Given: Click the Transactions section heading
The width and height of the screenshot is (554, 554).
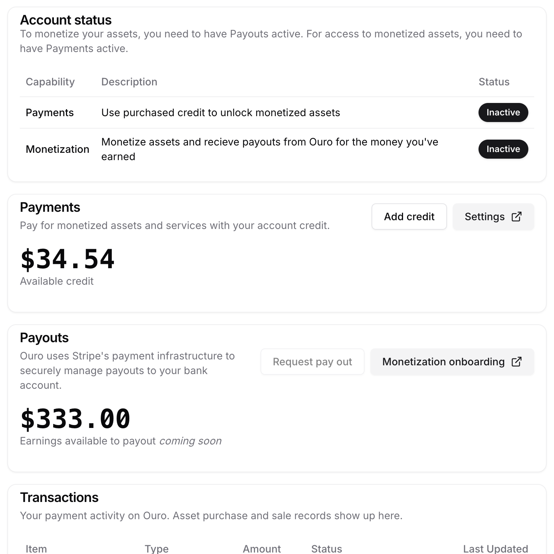Looking at the screenshot, I should click(x=59, y=497).
